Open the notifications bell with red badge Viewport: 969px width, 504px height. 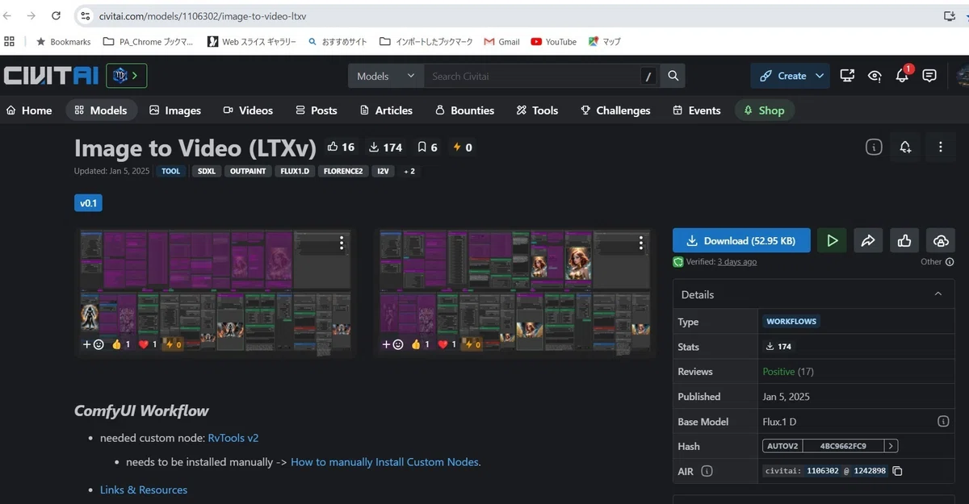tap(903, 76)
